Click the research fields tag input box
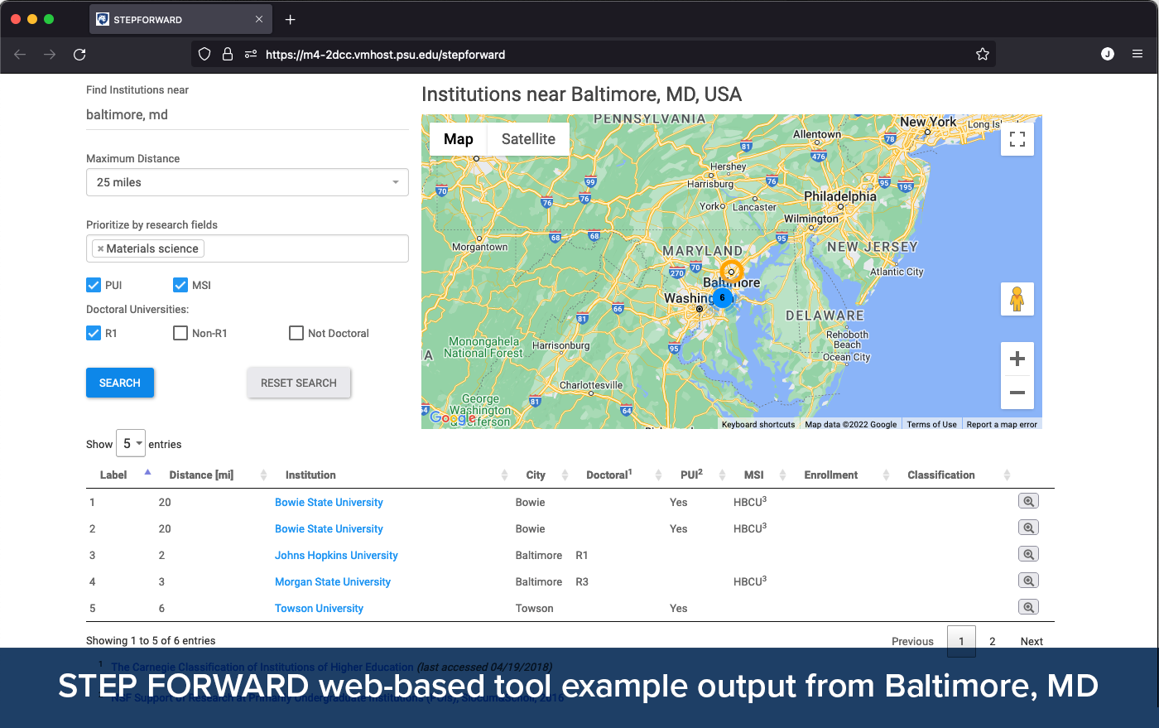Viewport: 1159px width, 728px height. tap(248, 248)
